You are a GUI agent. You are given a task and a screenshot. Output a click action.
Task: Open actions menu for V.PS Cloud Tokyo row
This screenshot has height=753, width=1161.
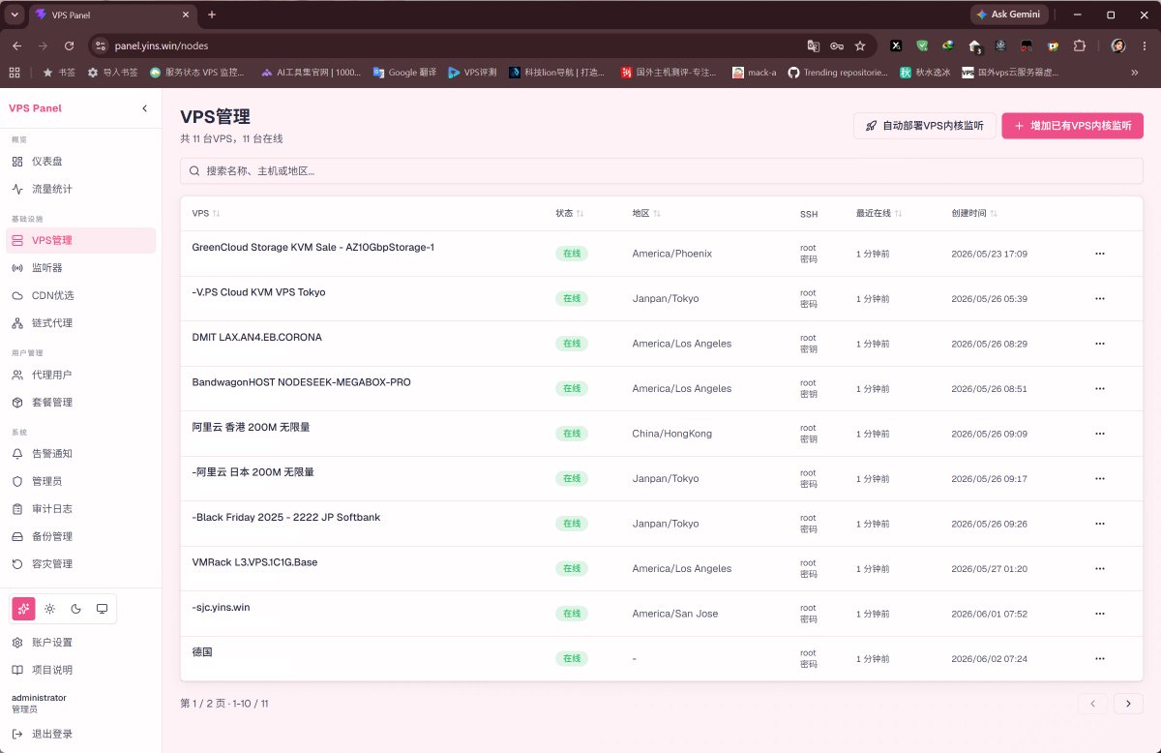pos(1099,298)
